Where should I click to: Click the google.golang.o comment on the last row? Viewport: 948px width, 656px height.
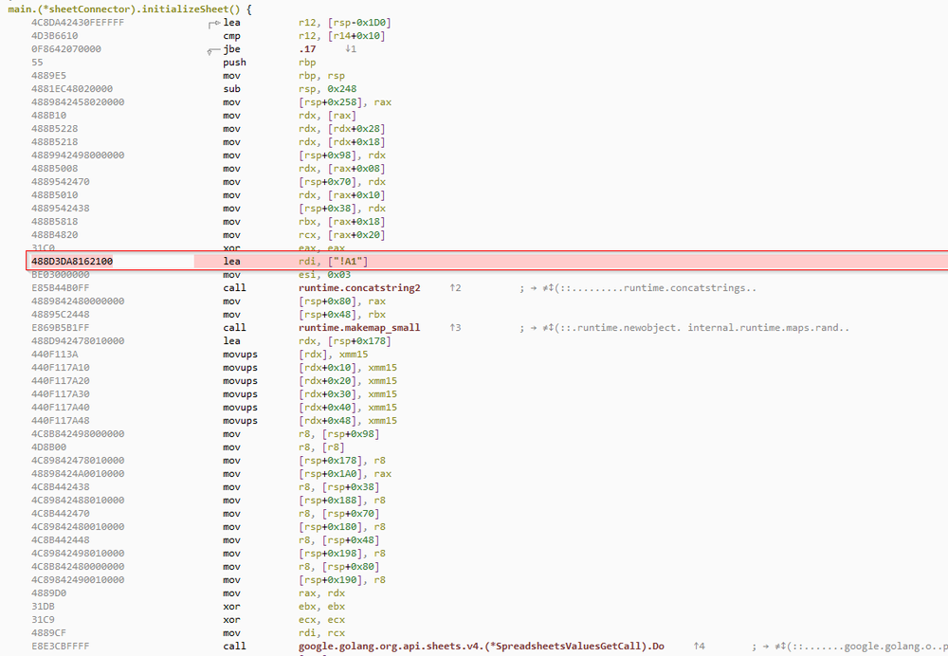850,647
